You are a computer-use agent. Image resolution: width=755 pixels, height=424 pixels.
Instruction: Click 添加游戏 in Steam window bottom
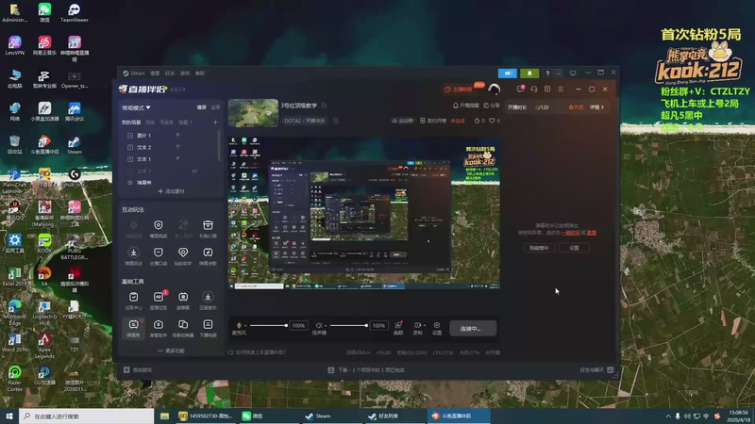pos(138,369)
